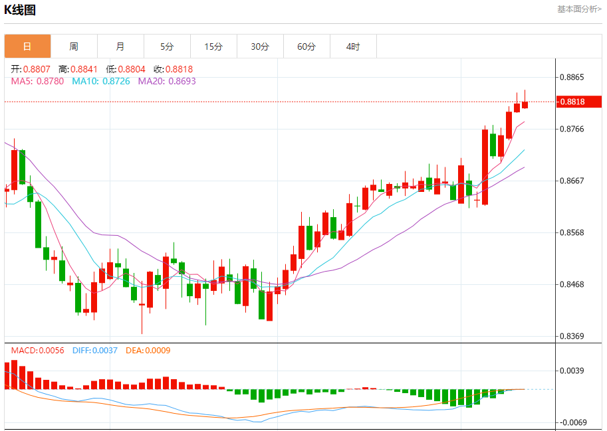Click the 收:0.8818 close value

(x=173, y=69)
